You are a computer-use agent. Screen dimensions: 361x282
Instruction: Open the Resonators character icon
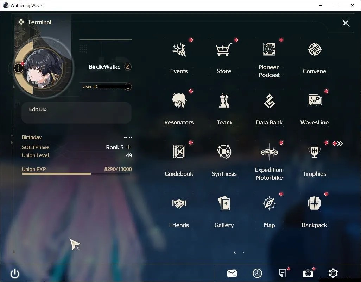point(179,100)
